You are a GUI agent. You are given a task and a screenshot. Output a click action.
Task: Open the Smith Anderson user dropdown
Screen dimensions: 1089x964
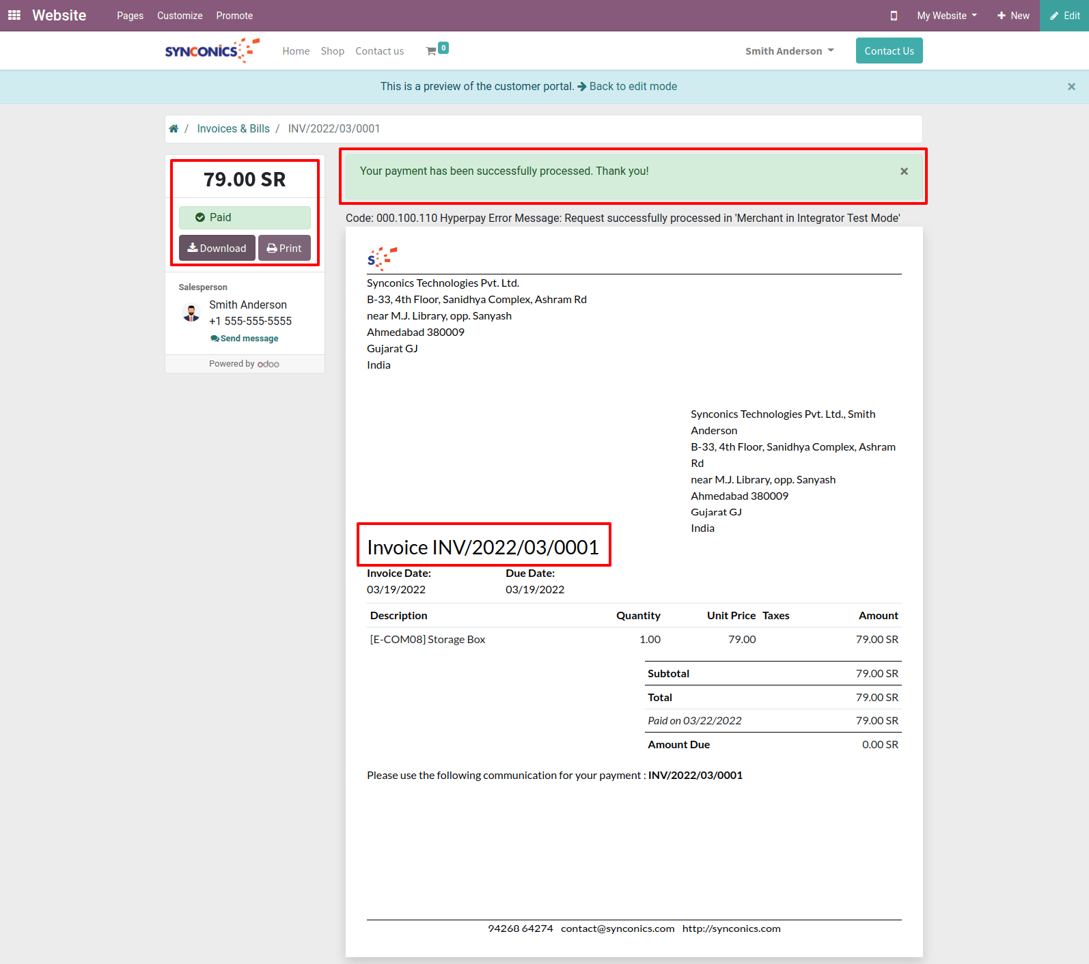[789, 51]
